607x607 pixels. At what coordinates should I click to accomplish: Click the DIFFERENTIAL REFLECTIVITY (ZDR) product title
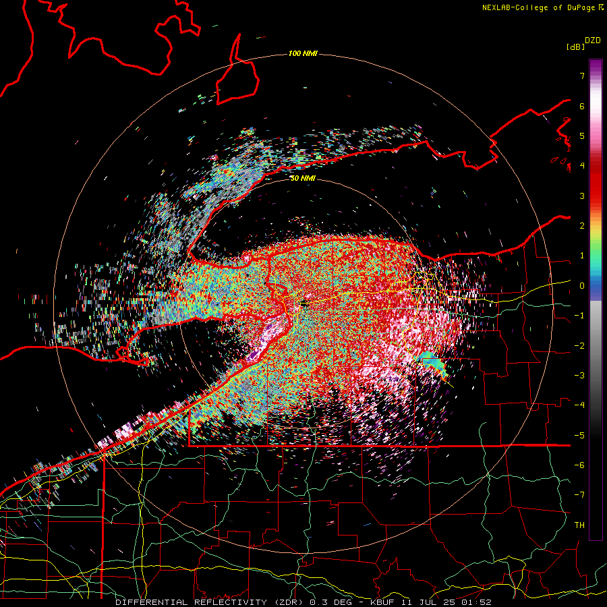tap(210, 602)
